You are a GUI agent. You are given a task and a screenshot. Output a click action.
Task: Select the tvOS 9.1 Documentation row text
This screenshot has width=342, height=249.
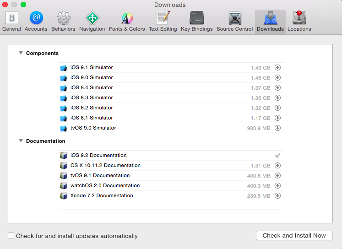point(100,175)
